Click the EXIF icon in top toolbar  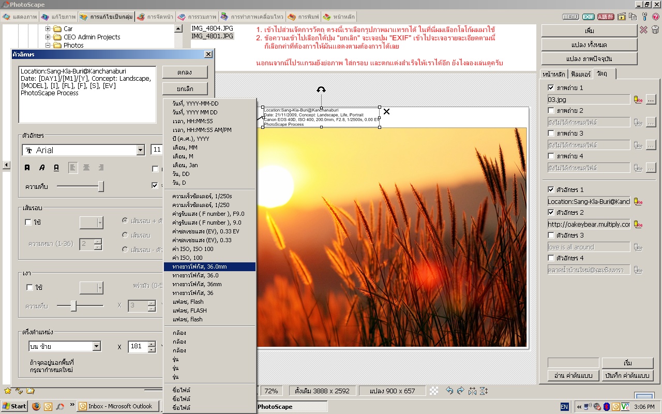coord(588,17)
